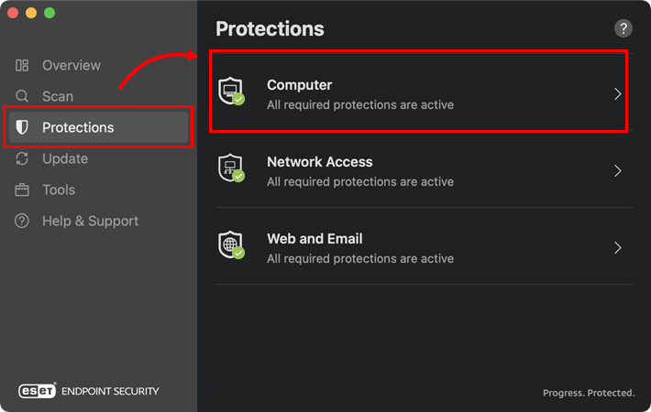Click the Tools briefcase icon

pos(23,190)
